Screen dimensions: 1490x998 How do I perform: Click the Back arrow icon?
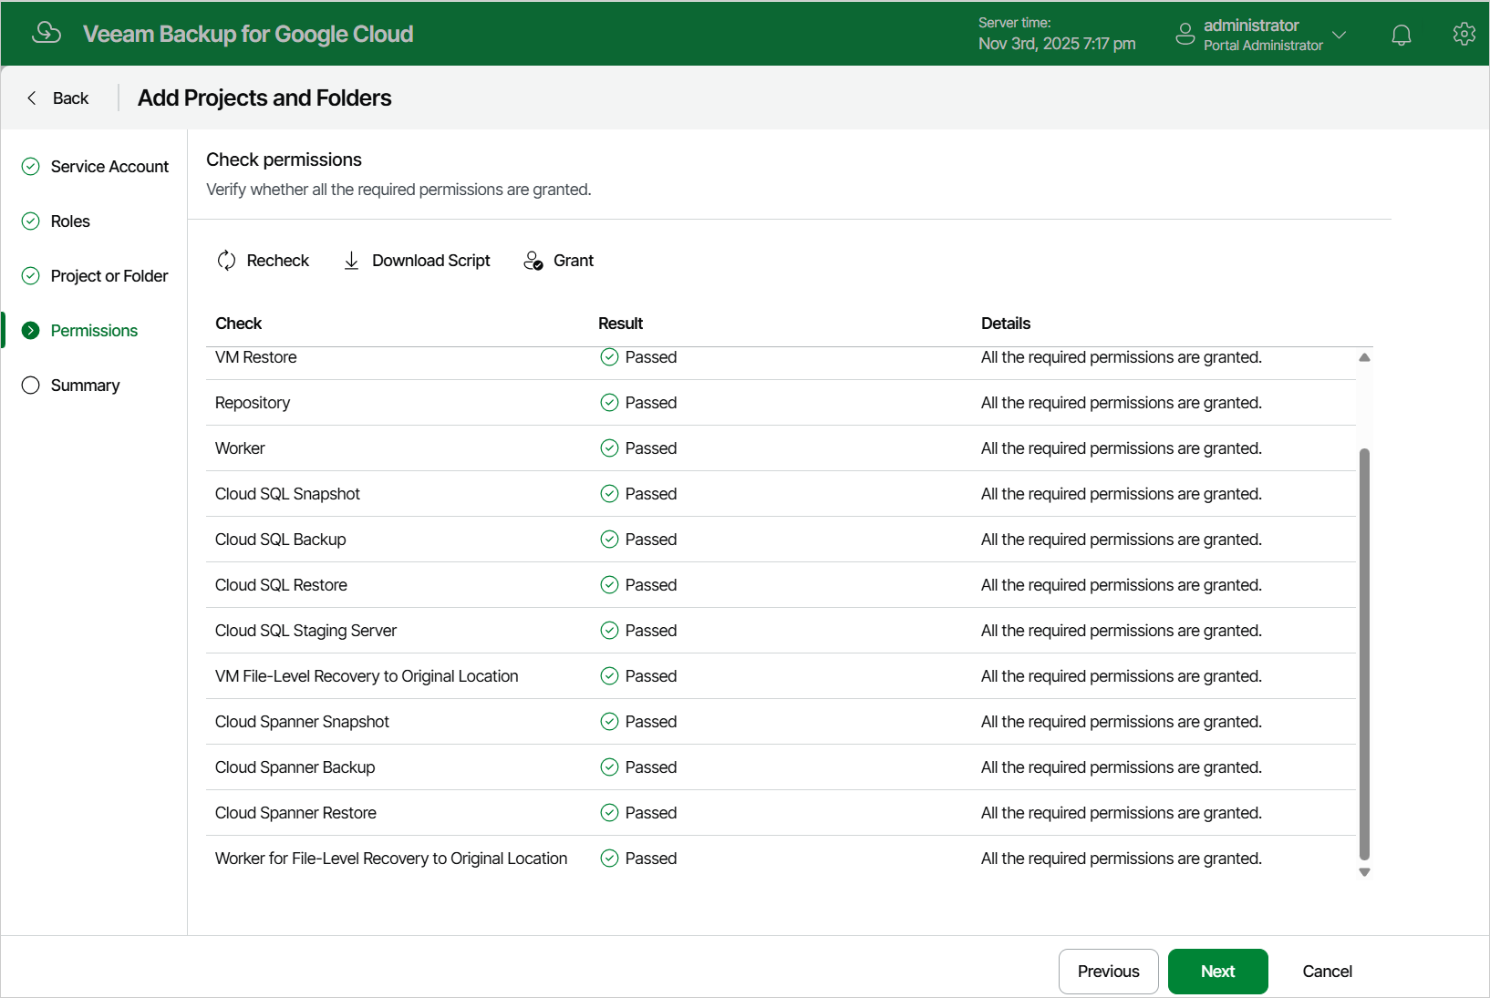point(32,98)
